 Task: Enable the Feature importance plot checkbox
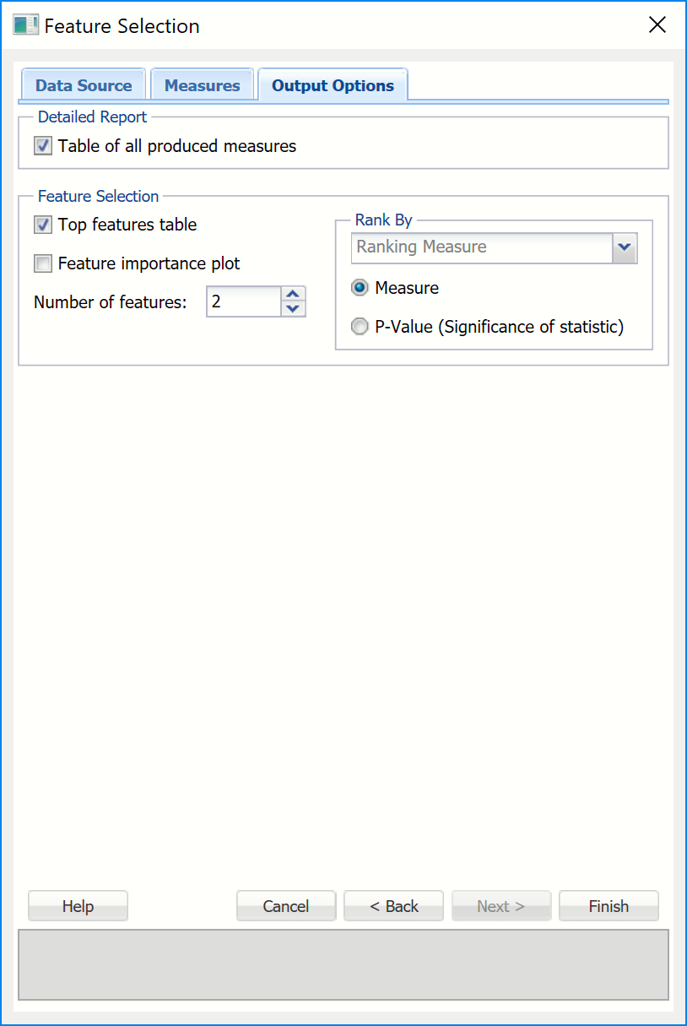coord(42,263)
